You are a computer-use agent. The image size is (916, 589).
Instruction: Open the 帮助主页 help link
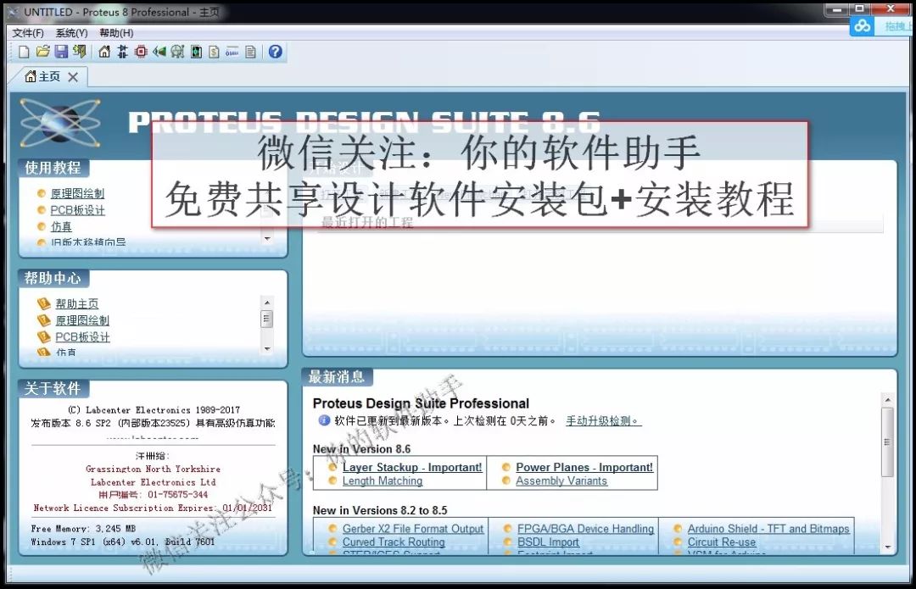[x=76, y=303]
